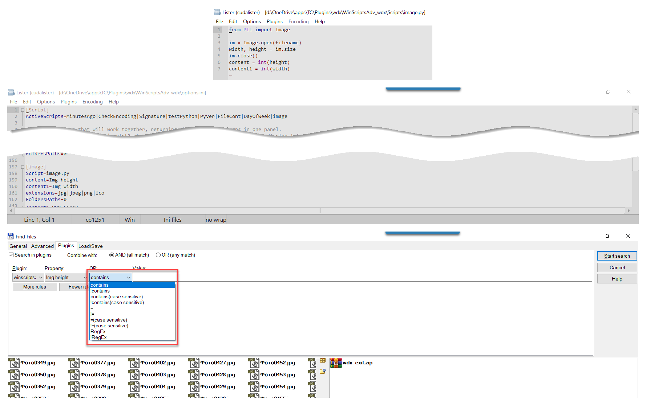Open the Edit menu in the options.ini Lister

(27, 102)
